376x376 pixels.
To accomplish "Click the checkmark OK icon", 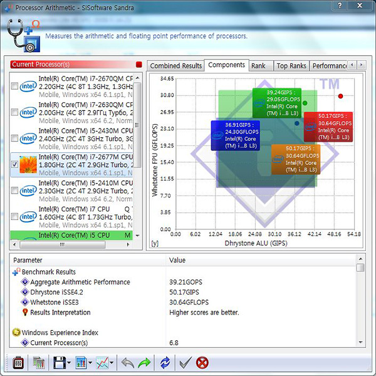I will pos(185,362).
